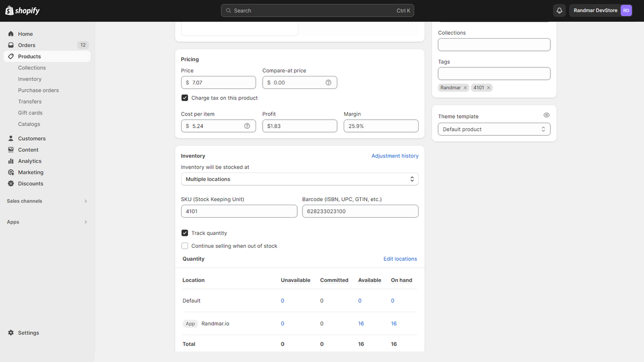Open Gift cards page
The width and height of the screenshot is (644, 362).
(30, 113)
